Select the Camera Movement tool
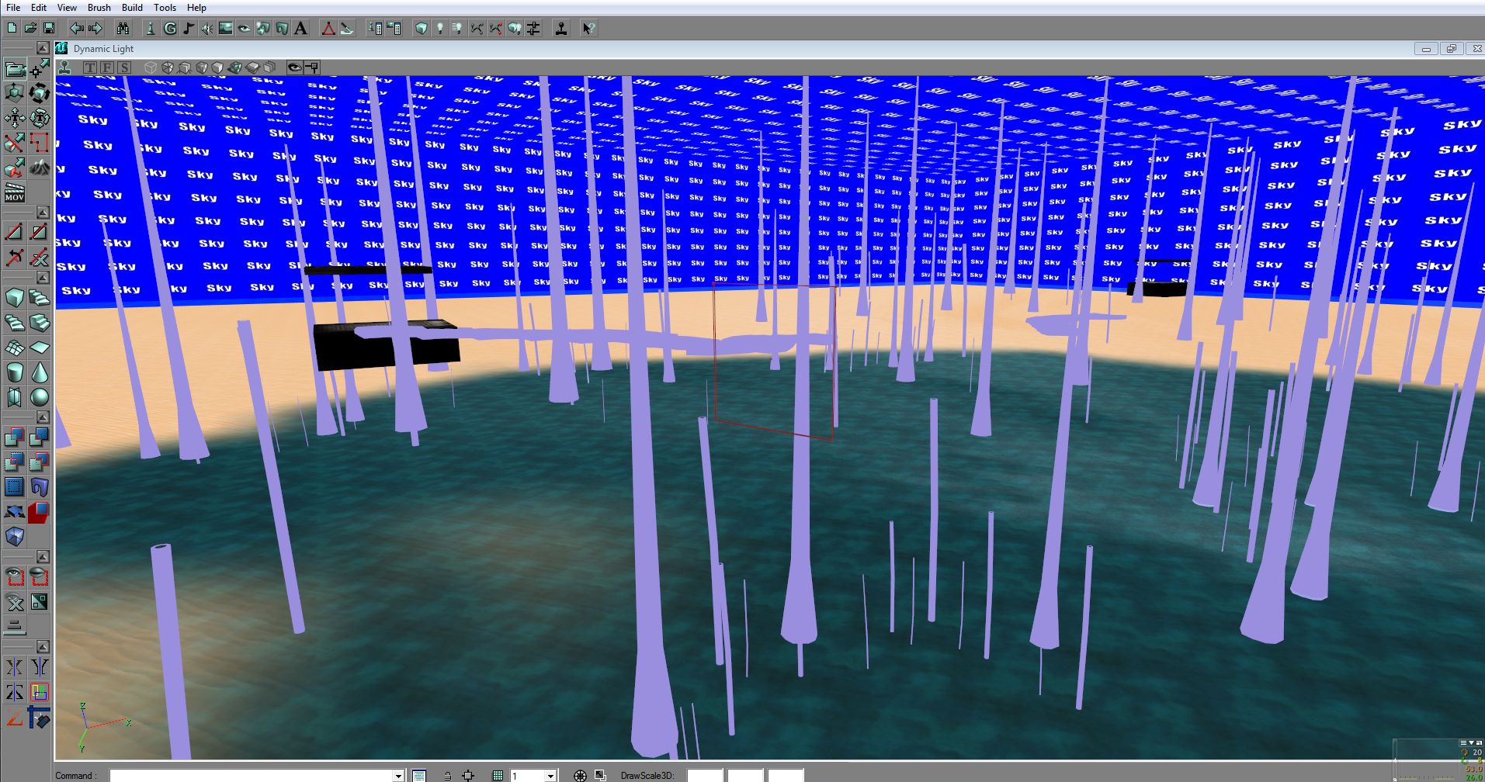This screenshot has height=782, width=1485. tap(15, 69)
